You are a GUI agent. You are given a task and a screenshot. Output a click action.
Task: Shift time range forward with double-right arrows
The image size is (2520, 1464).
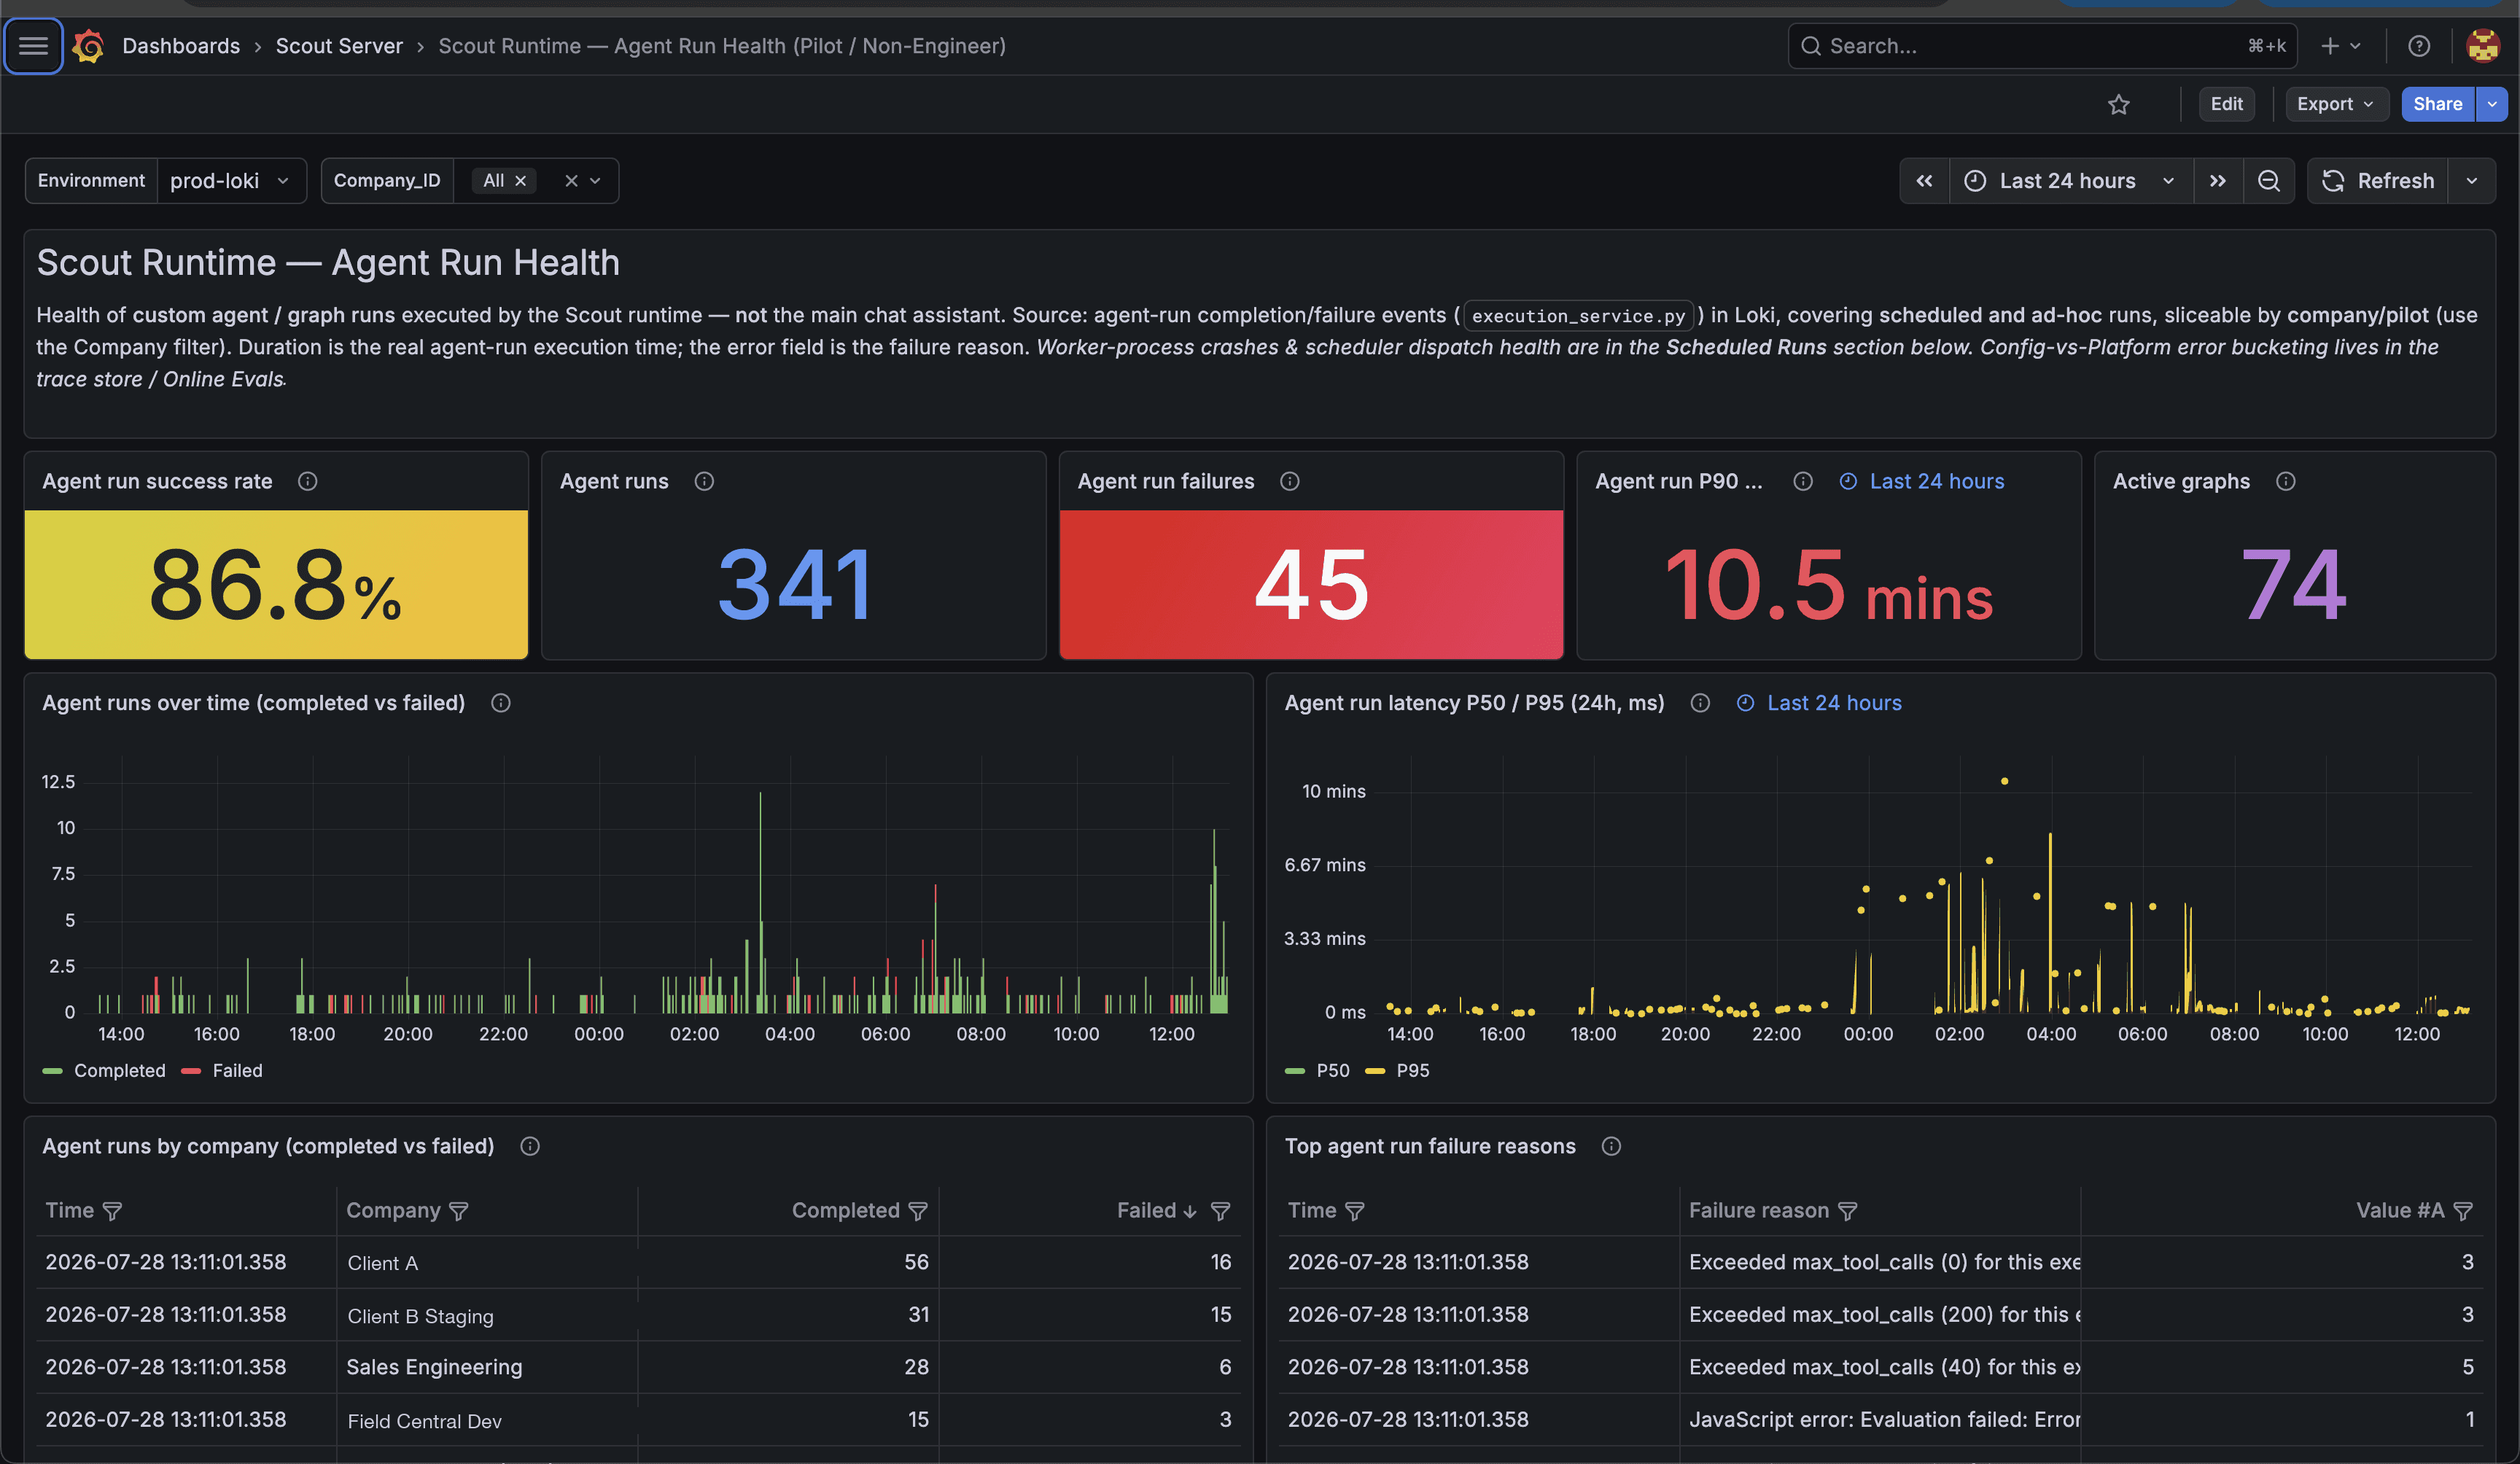(2217, 181)
